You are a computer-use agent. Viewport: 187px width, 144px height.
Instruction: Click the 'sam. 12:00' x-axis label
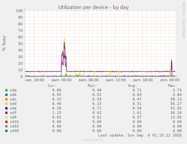tap(116, 80)
